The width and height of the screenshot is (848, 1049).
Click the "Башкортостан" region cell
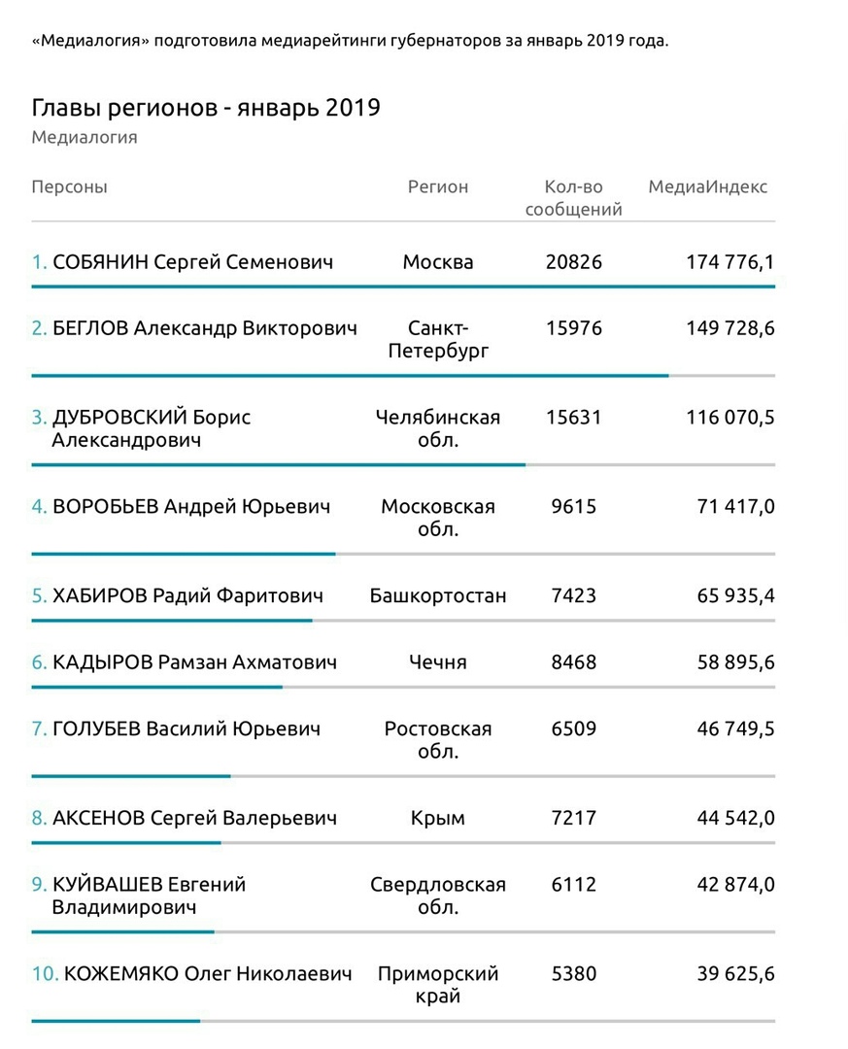click(438, 595)
